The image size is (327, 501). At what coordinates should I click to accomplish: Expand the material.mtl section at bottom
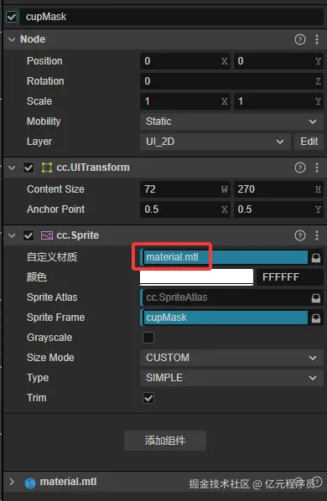12,482
